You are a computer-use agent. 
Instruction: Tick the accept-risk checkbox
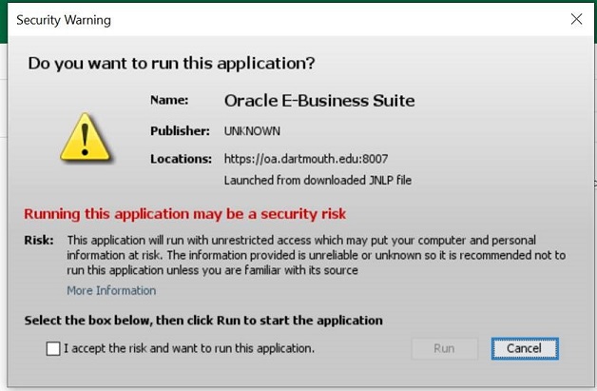(x=53, y=349)
